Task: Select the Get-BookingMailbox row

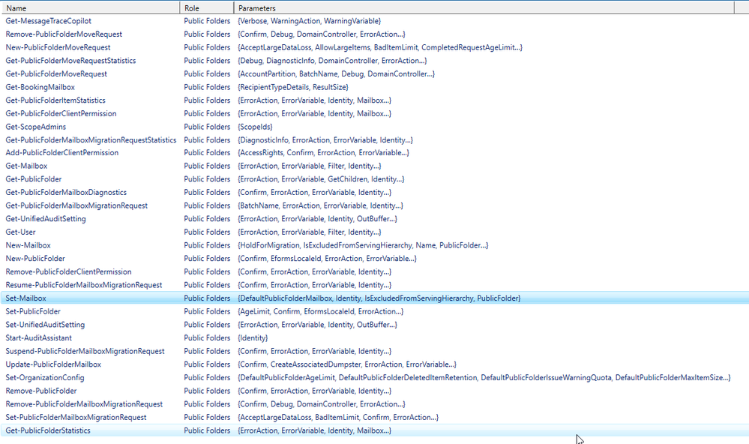Action: click(x=375, y=87)
